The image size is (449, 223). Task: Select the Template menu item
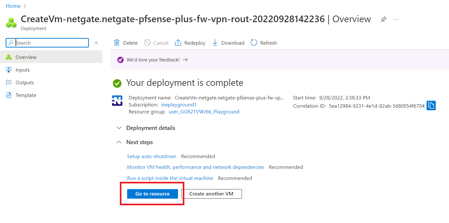click(26, 95)
